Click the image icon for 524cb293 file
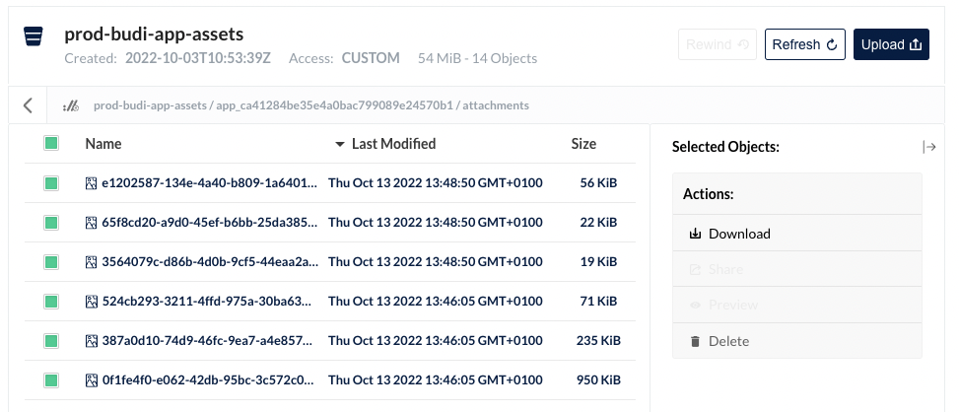 click(x=91, y=302)
